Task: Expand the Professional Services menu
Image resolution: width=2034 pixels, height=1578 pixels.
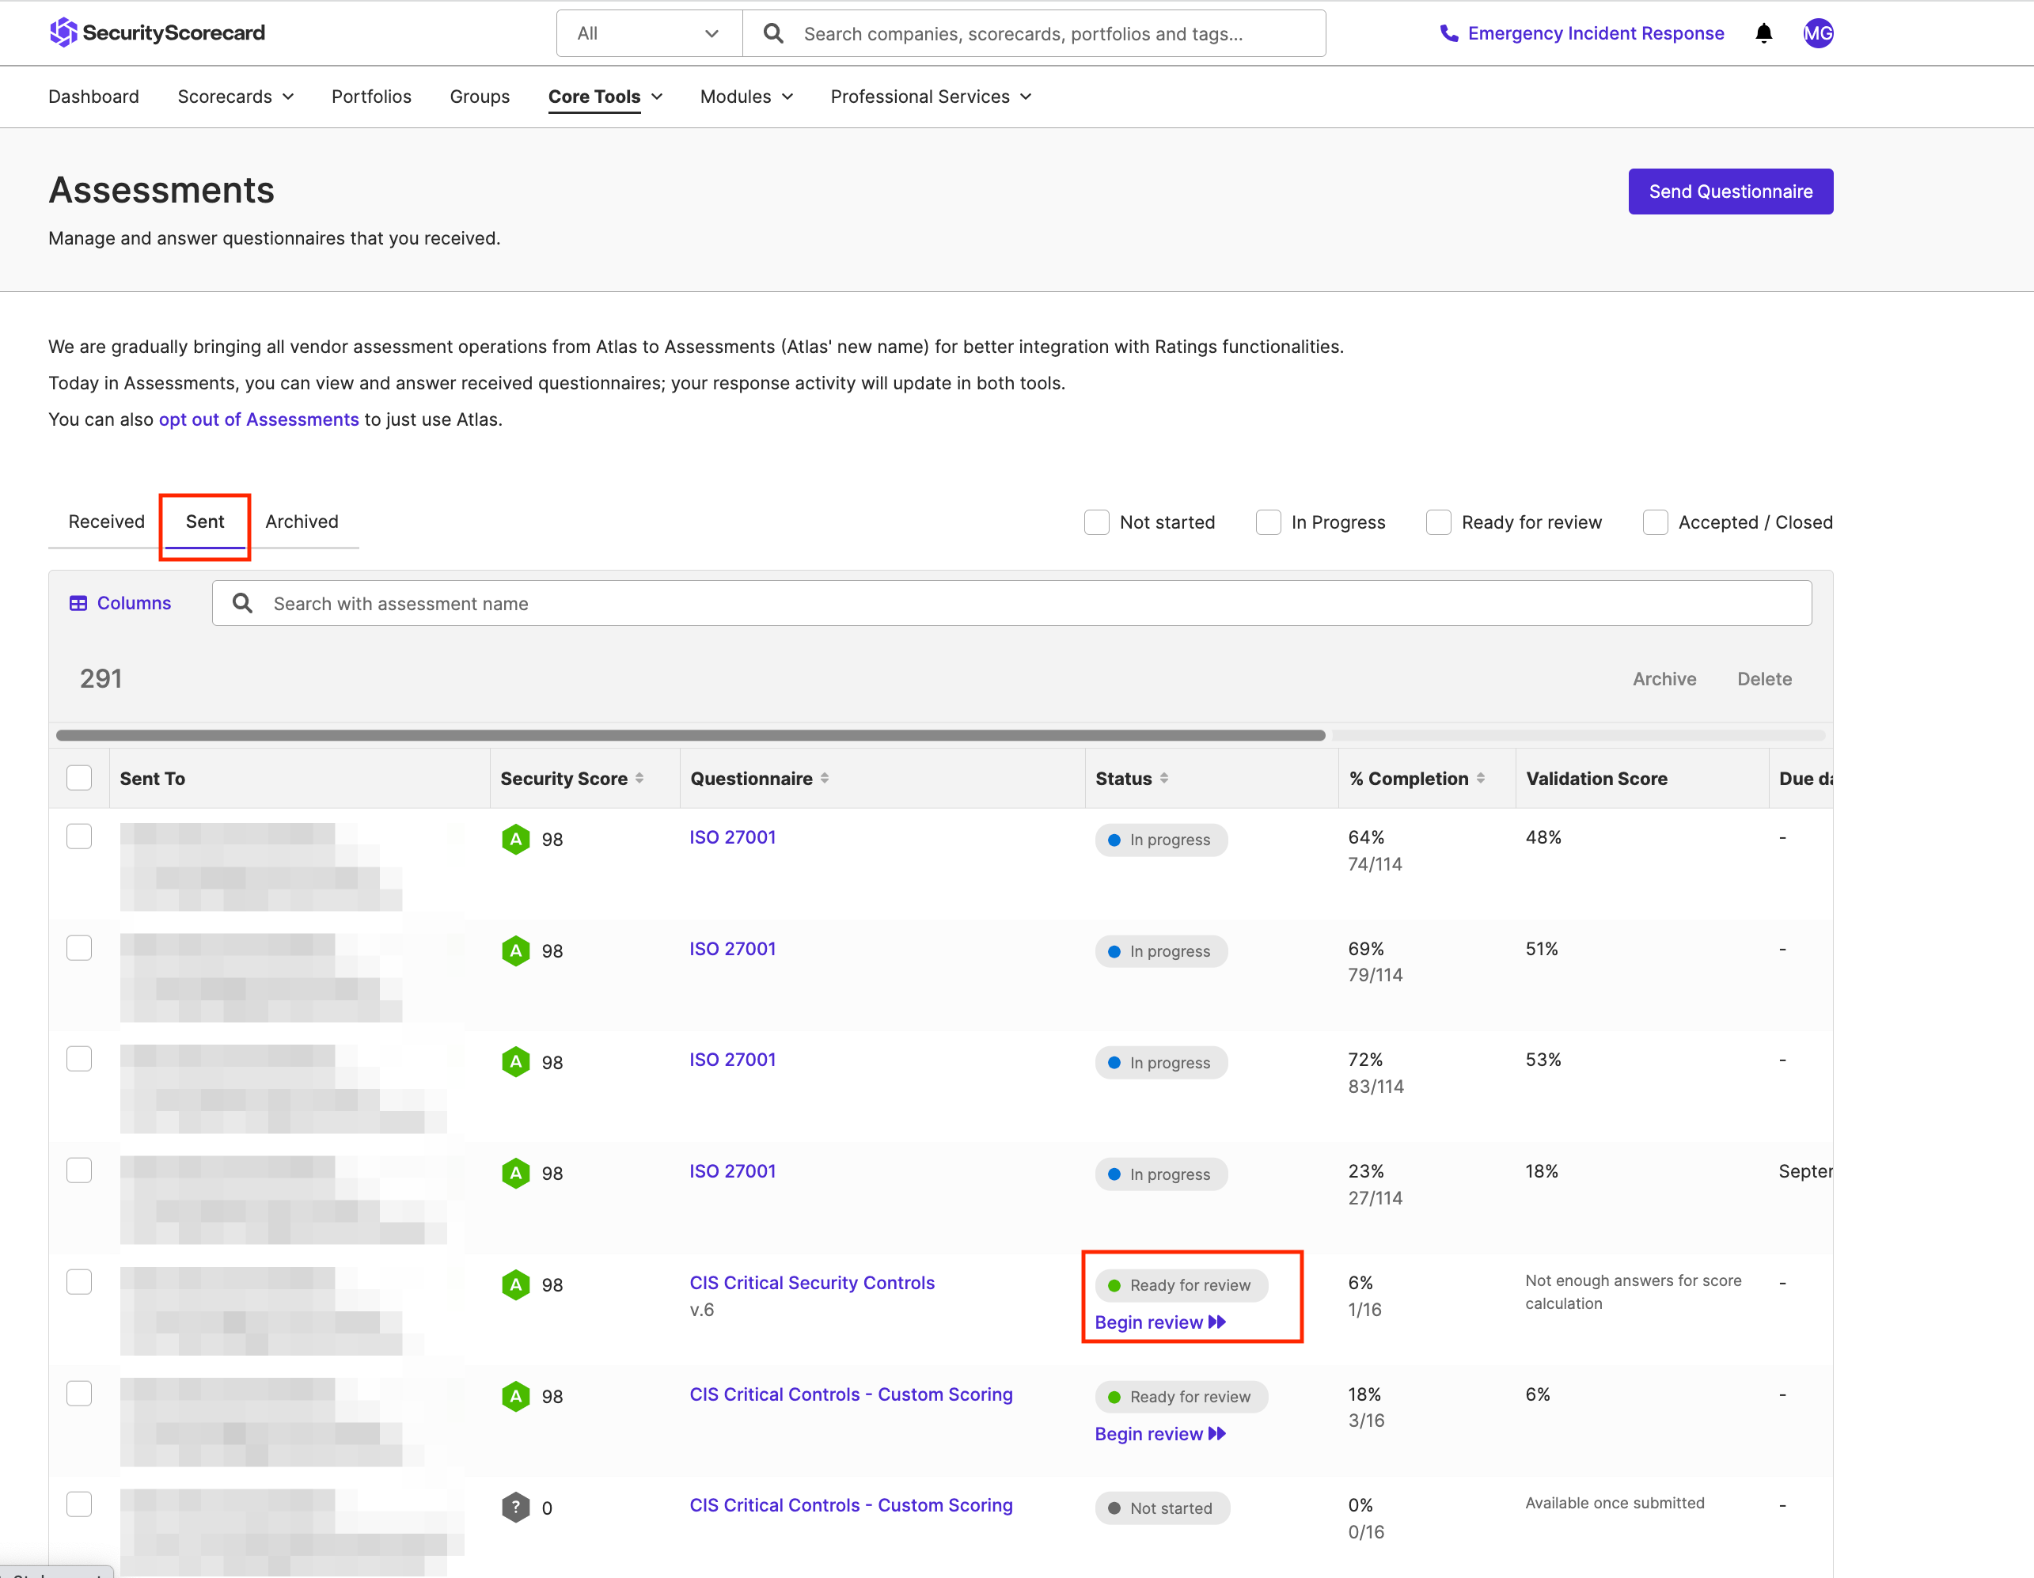Action: 932,97
